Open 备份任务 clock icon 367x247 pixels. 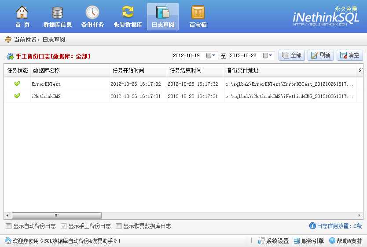pos(92,12)
